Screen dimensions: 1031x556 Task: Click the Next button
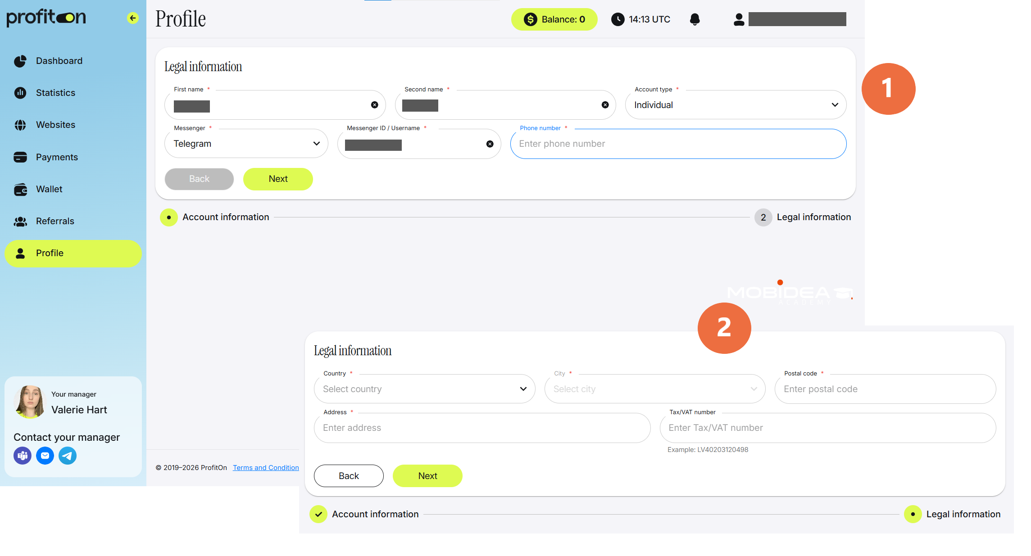point(278,179)
